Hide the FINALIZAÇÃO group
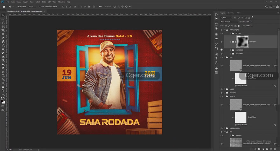This screenshot has height=151, width=280. (221, 30)
